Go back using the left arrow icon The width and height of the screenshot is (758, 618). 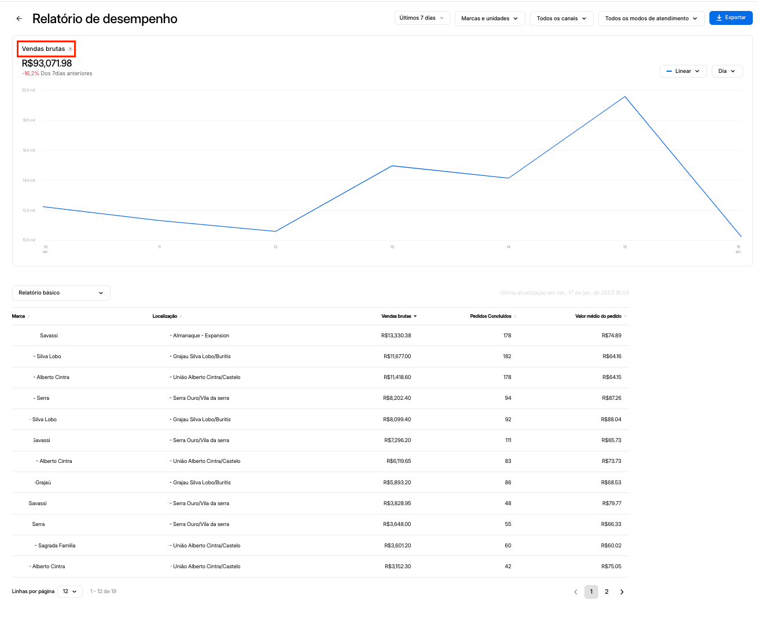tap(19, 19)
